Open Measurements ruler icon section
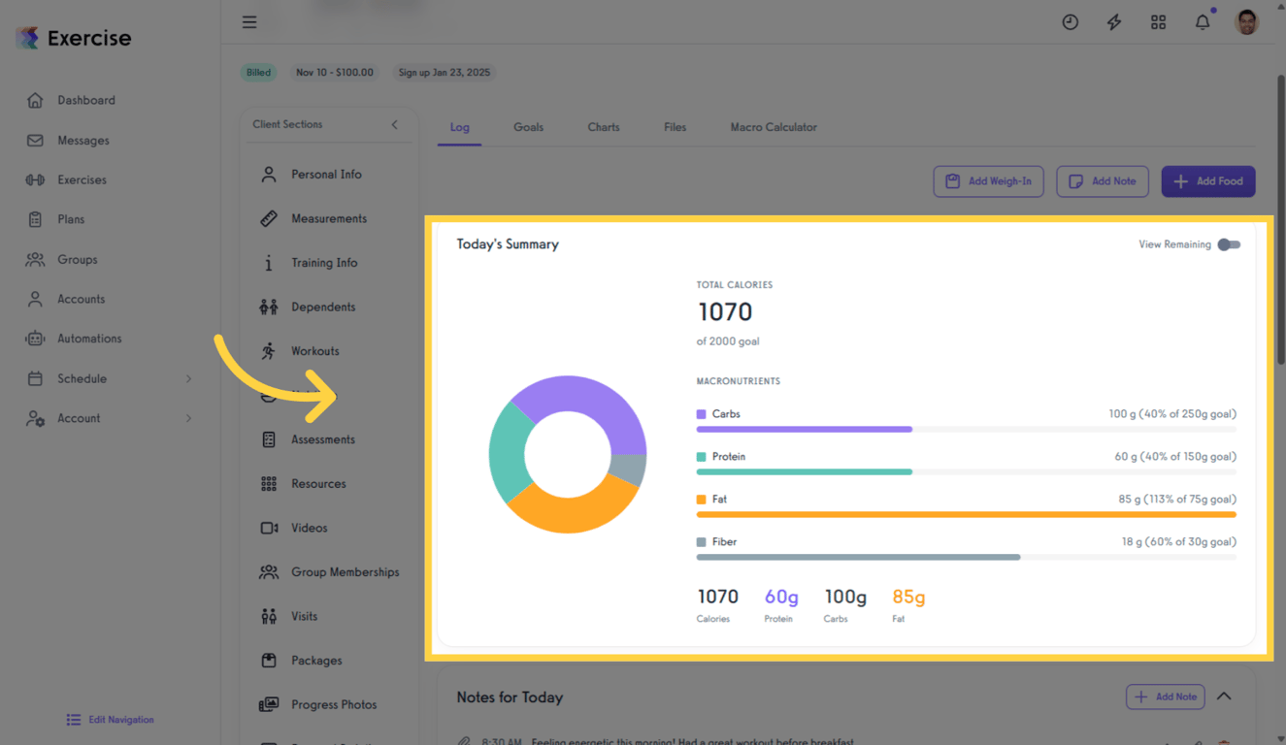Screen dimensions: 1286x745 [269, 219]
